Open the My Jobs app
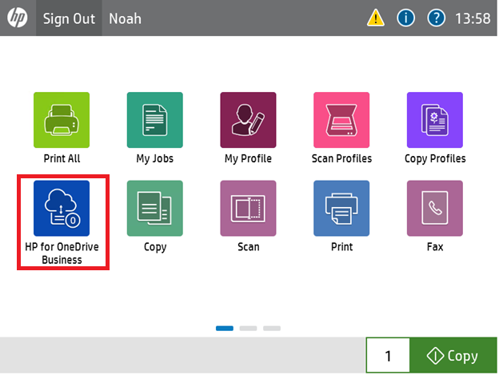The image size is (499, 375). 154,120
